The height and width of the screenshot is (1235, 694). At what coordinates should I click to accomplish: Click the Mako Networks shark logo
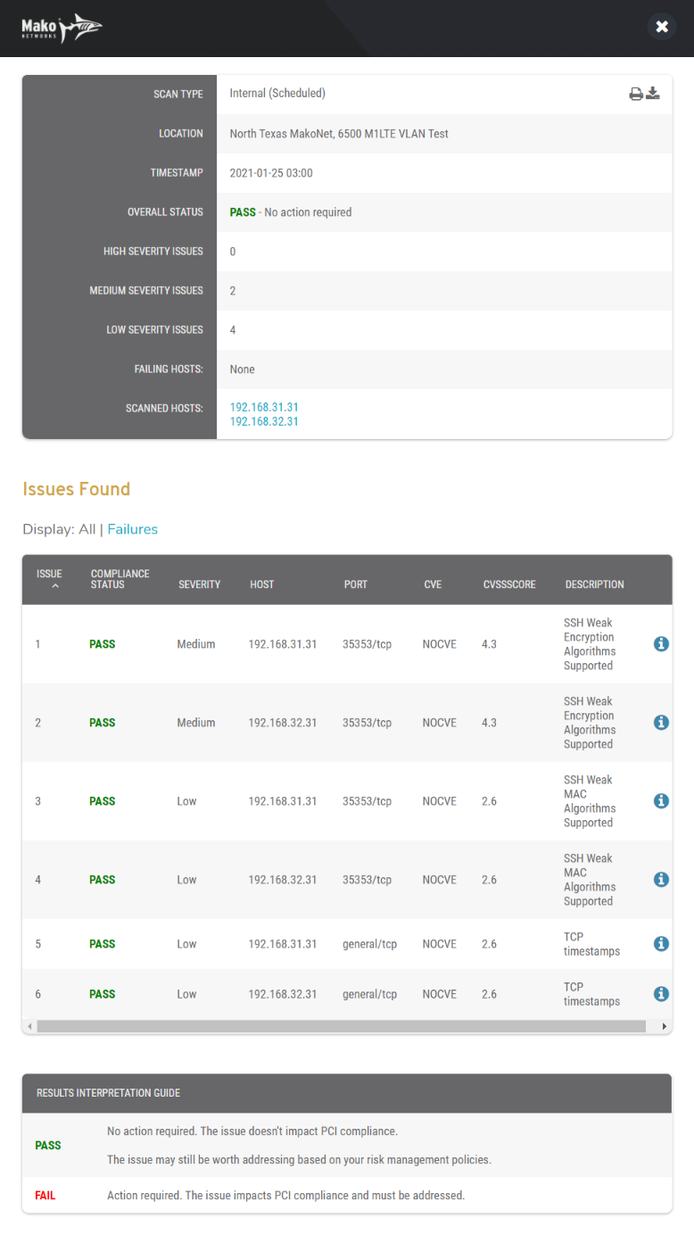[62, 27]
